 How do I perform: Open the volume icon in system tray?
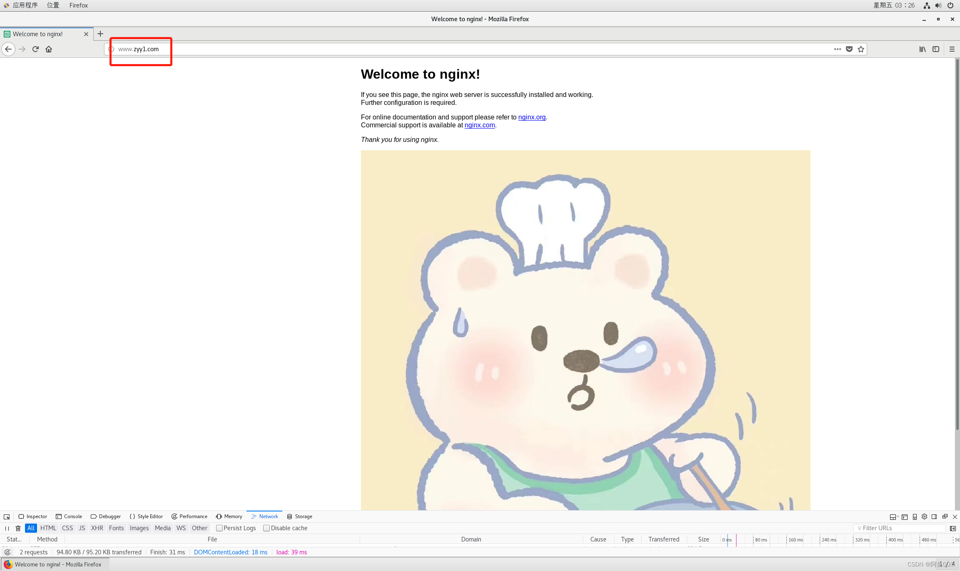tap(938, 5)
